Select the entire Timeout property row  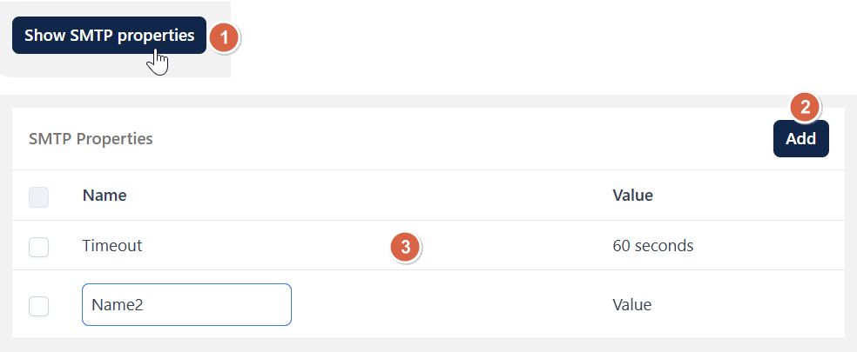[x=428, y=246]
